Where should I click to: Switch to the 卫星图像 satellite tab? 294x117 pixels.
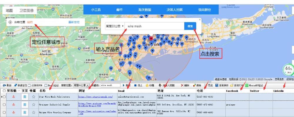pyautogui.click(x=26, y=11)
